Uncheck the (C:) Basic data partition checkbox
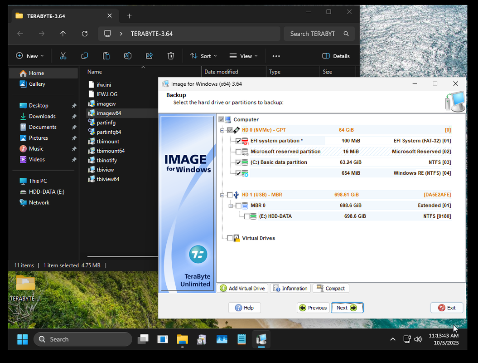 pos(238,162)
